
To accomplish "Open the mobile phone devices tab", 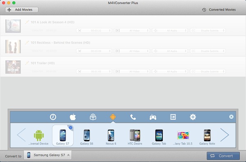I will tap(133, 117).
